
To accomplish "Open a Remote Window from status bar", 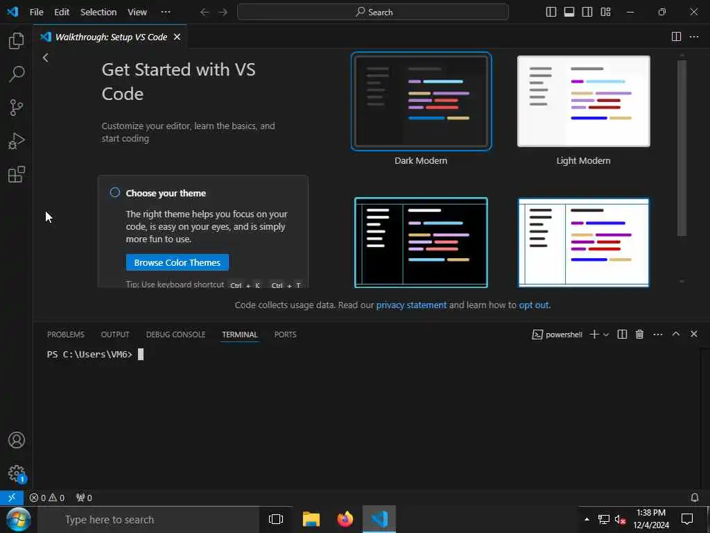I will point(12,498).
